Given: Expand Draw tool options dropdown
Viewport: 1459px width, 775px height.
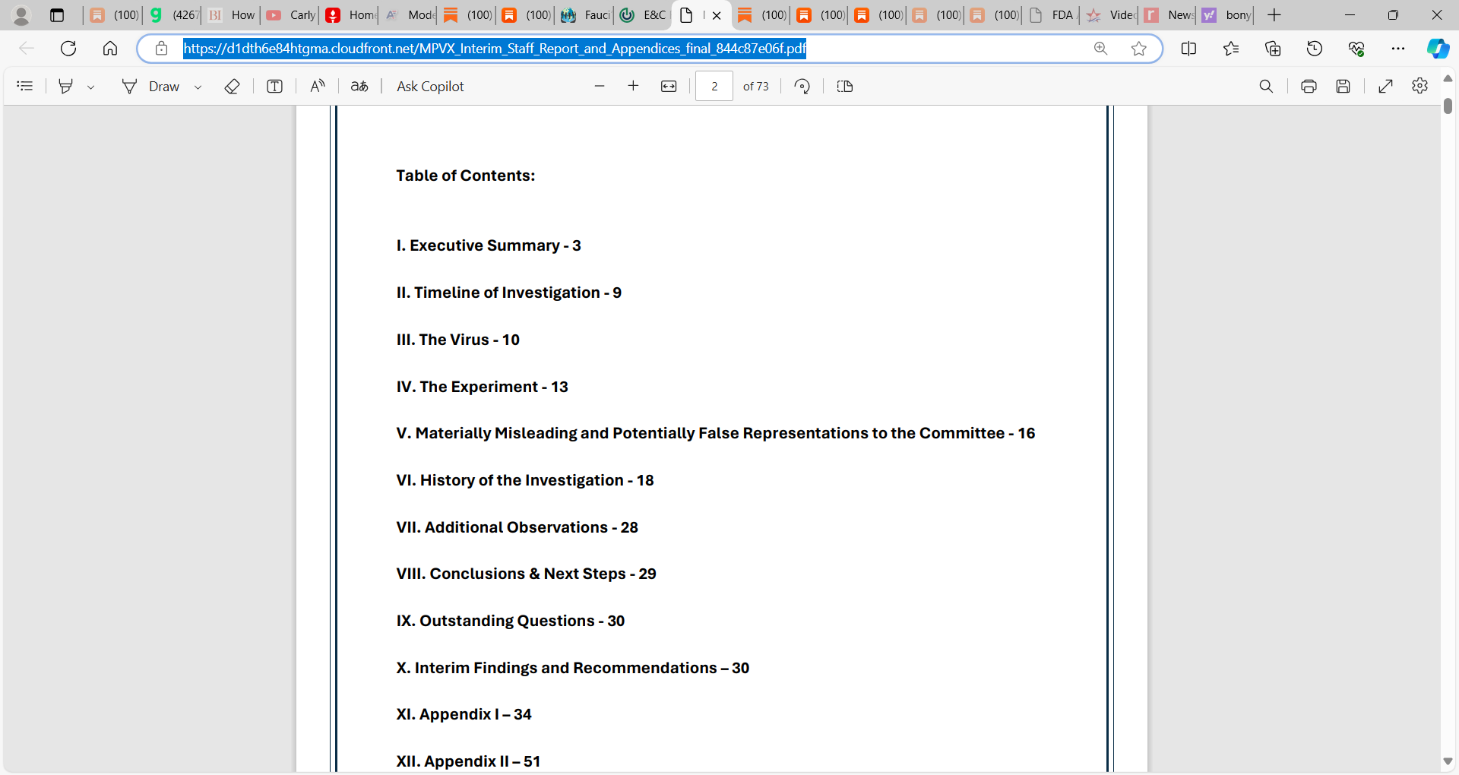Looking at the screenshot, I should click(x=198, y=87).
